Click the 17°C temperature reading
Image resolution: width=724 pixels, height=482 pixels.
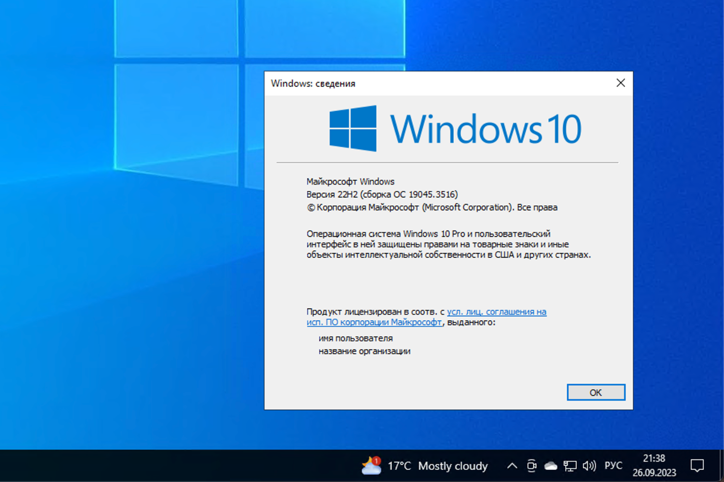399,466
